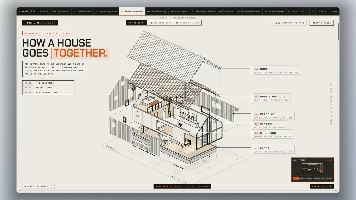Click the Axonometric Sheet A-04 tag
The height and width of the screenshot is (200, 356).
click(x=47, y=33)
